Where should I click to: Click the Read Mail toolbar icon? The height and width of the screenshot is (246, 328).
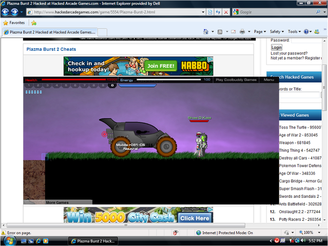pyautogui.click(x=233, y=32)
